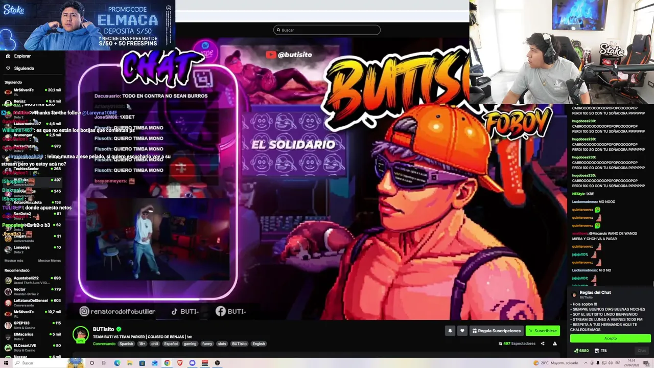Select the 18+ tag
654x368 pixels.
pyautogui.click(x=142, y=344)
